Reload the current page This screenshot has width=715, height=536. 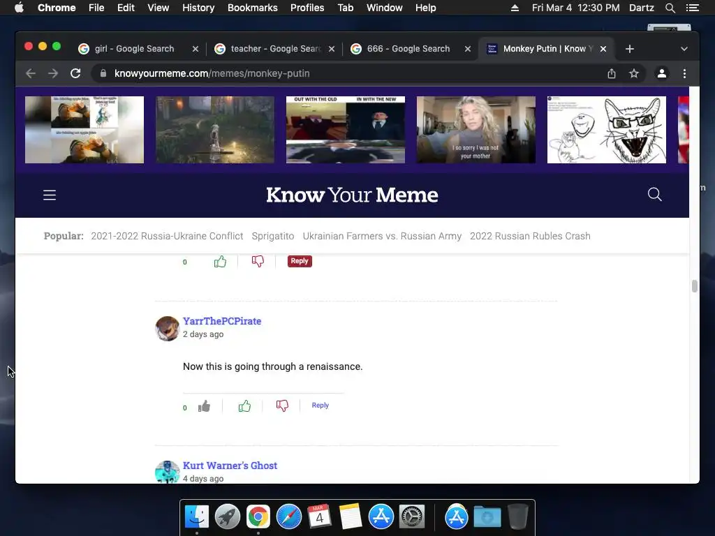[75, 73]
